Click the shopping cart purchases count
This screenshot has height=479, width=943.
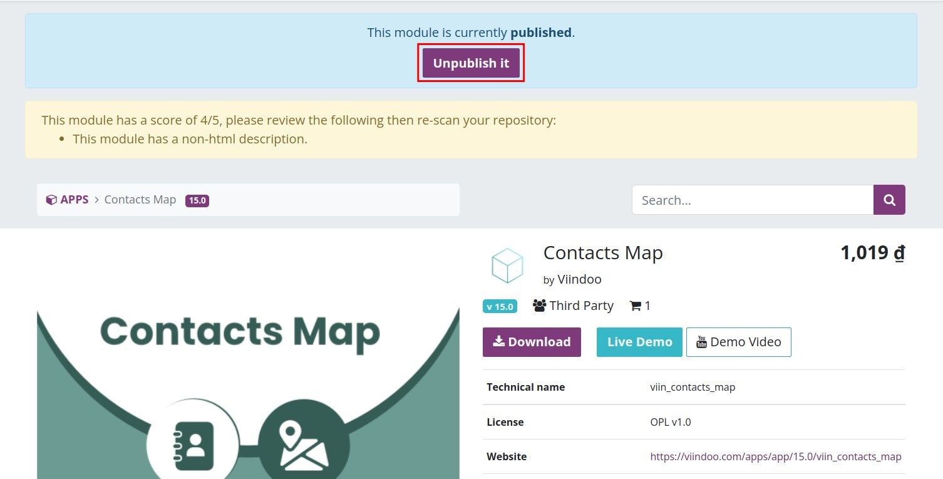[x=640, y=306]
